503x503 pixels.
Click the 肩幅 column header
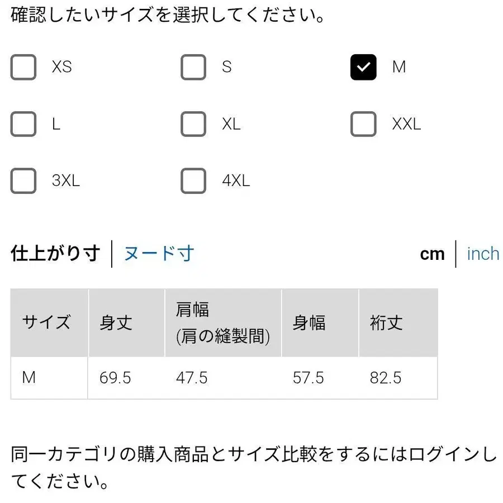[x=222, y=323]
